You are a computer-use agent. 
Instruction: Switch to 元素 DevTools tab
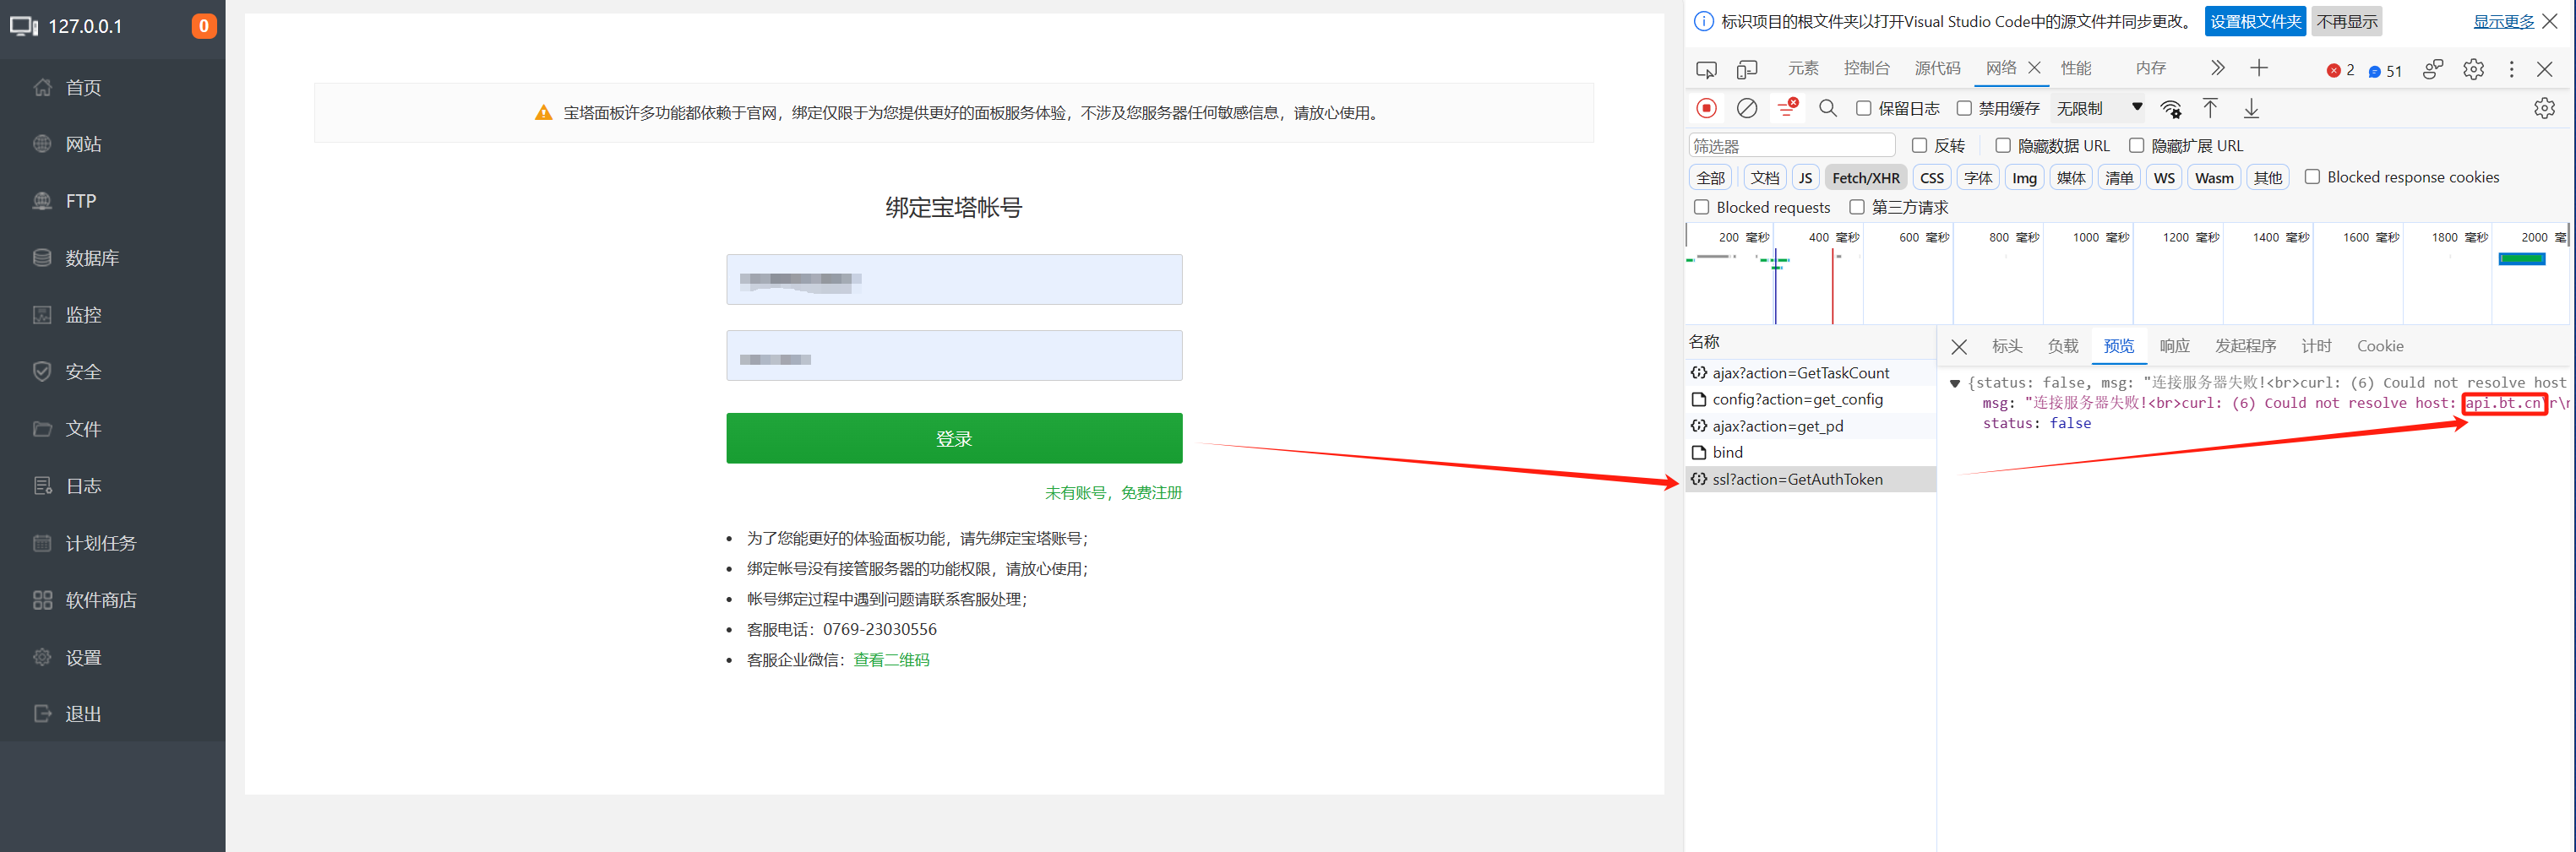click(x=1803, y=68)
